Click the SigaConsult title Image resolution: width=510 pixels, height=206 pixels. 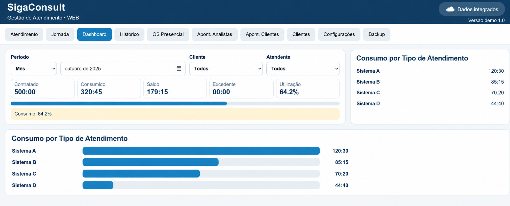point(36,7)
